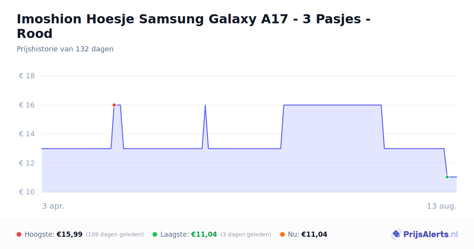Click the green lowest-price dot on chart
The height and width of the screenshot is (249, 474).
point(447,177)
